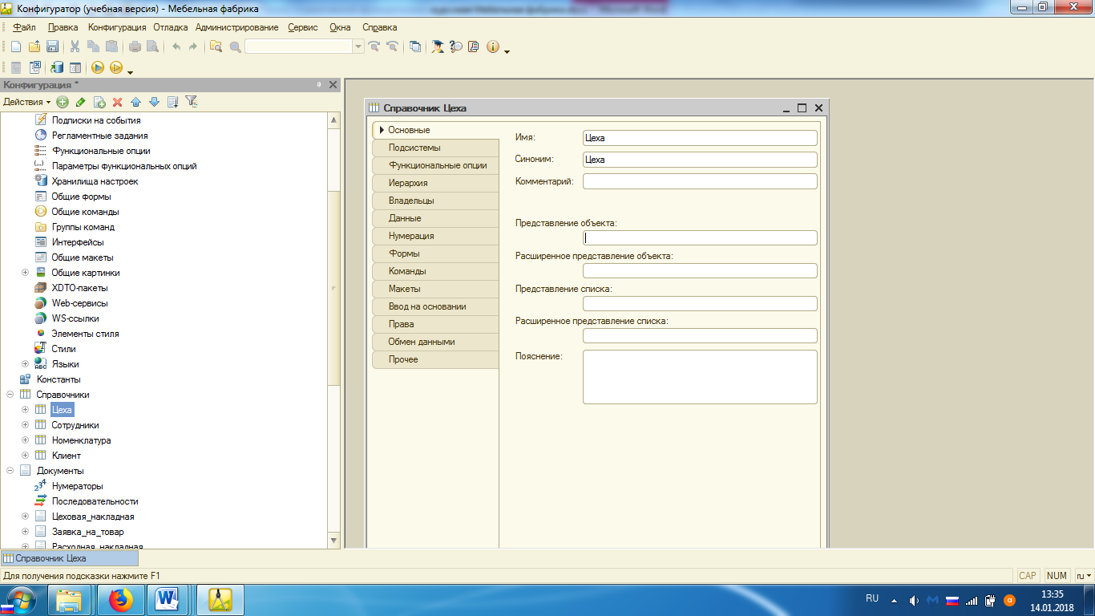Open the Отладка menu
This screenshot has width=1095, height=616.
tap(170, 27)
